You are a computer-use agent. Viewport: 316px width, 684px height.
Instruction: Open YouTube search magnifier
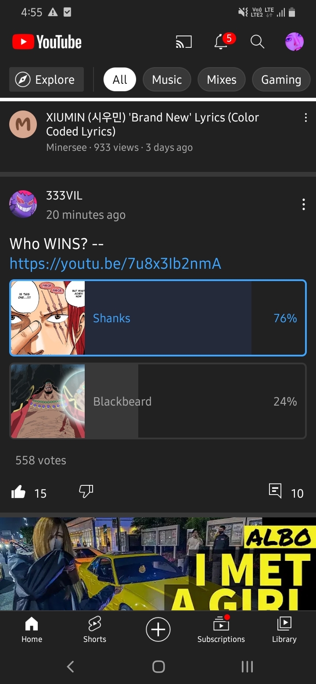pos(257,42)
